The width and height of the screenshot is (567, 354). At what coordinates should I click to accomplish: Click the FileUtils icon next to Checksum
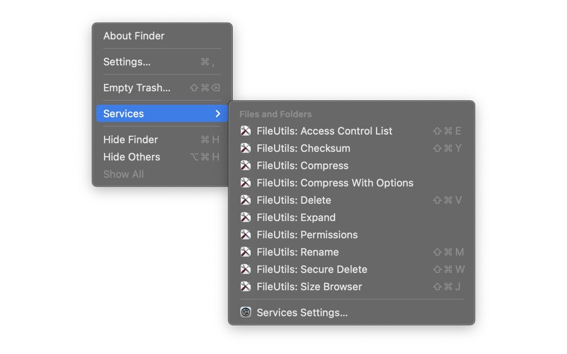click(245, 148)
